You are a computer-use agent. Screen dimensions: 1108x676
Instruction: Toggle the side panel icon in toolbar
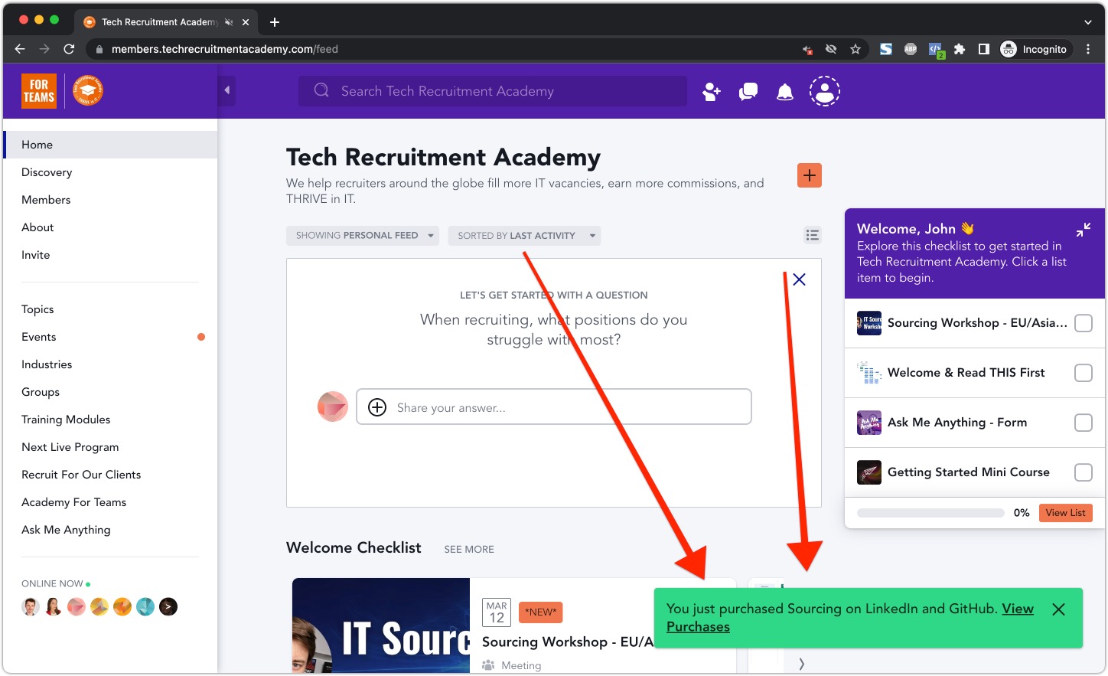[984, 49]
